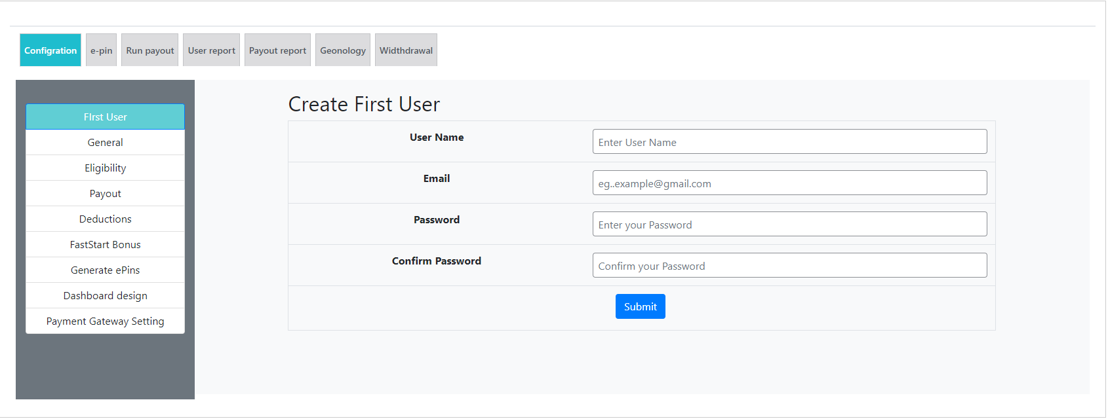Switch to the Widthdrawal tab
This screenshot has height=419, width=1108.
coord(406,50)
